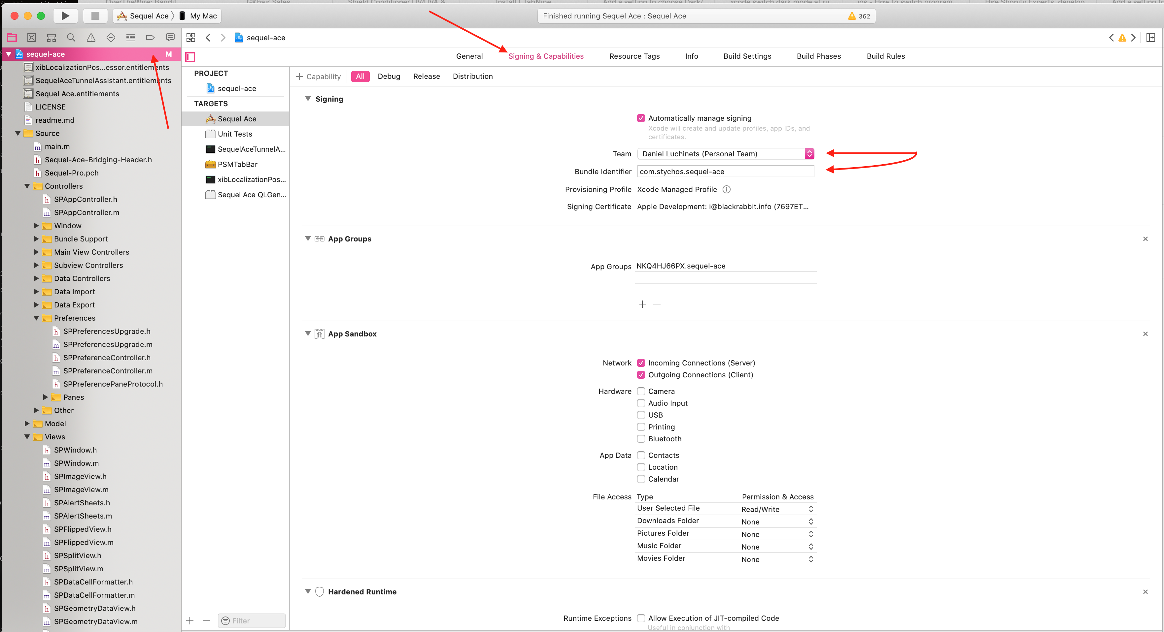The width and height of the screenshot is (1164, 632).
Task: Jump to previous issue arrow
Action: (x=1111, y=38)
